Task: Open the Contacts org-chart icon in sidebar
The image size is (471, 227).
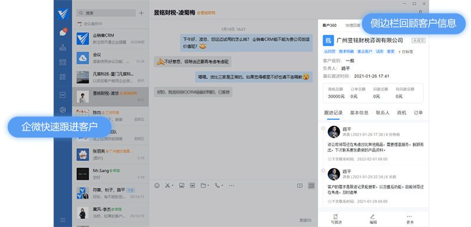Action: [63, 48]
